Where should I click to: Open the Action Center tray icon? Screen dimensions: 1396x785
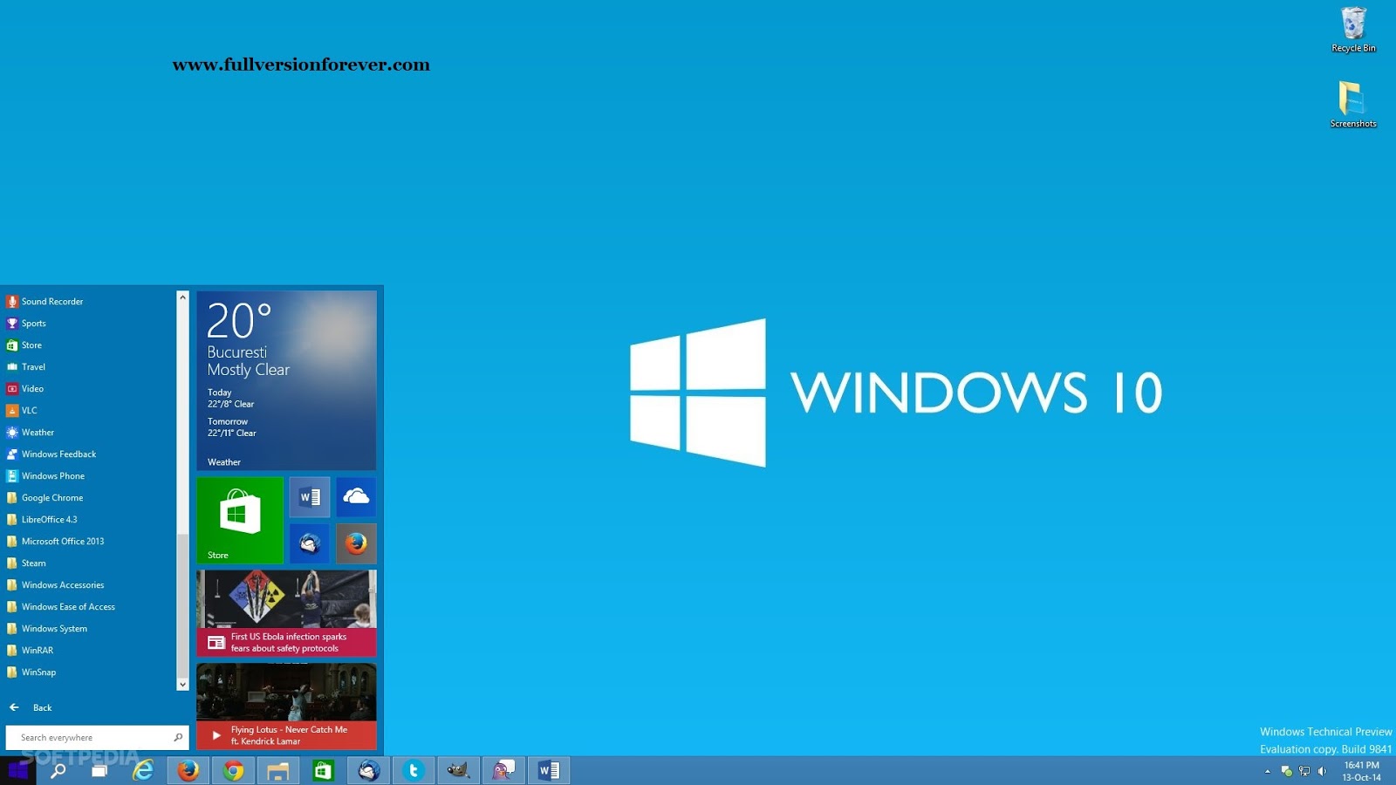pos(1286,771)
